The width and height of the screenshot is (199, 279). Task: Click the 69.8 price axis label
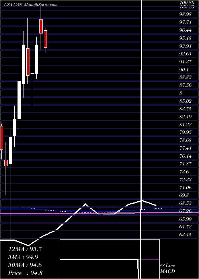(x=184, y=195)
